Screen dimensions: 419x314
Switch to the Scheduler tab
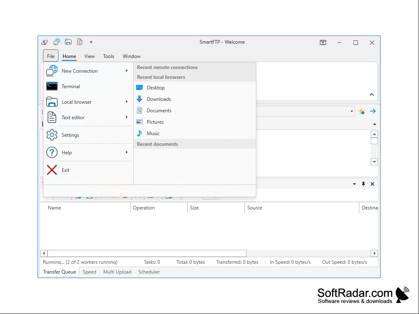click(149, 272)
